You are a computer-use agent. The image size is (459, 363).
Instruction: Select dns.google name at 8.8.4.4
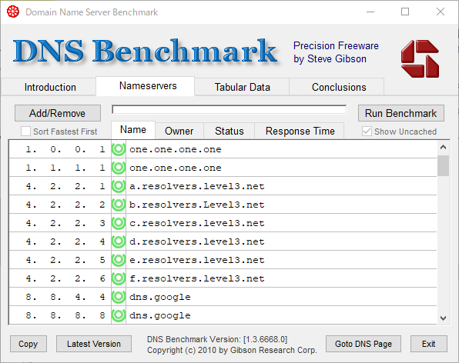pyautogui.click(x=160, y=297)
